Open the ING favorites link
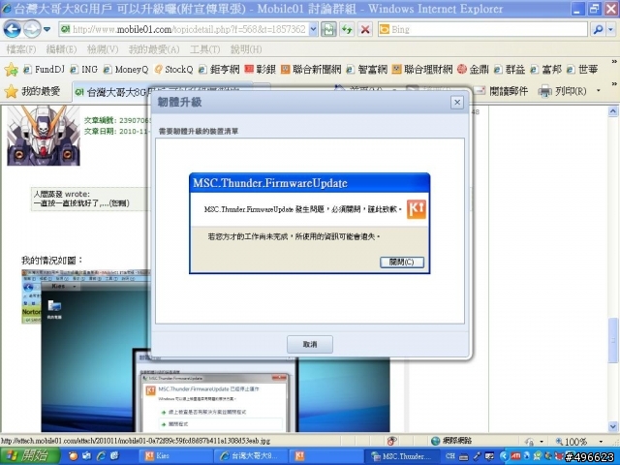The height and width of the screenshot is (465, 620). pos(84,70)
